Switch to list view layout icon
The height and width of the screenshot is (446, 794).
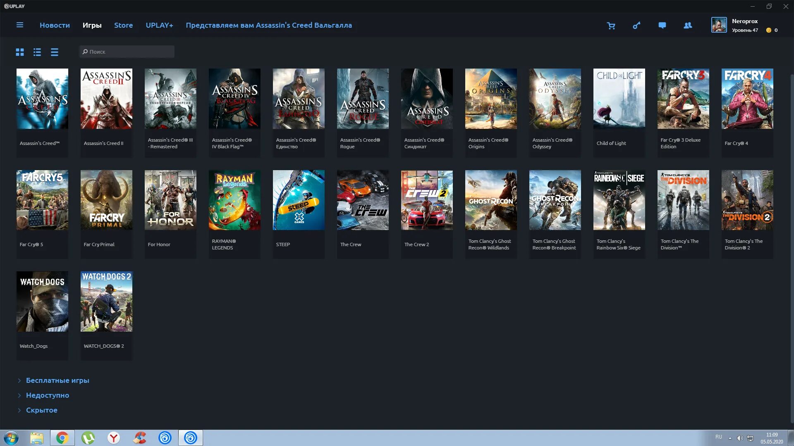coord(37,51)
